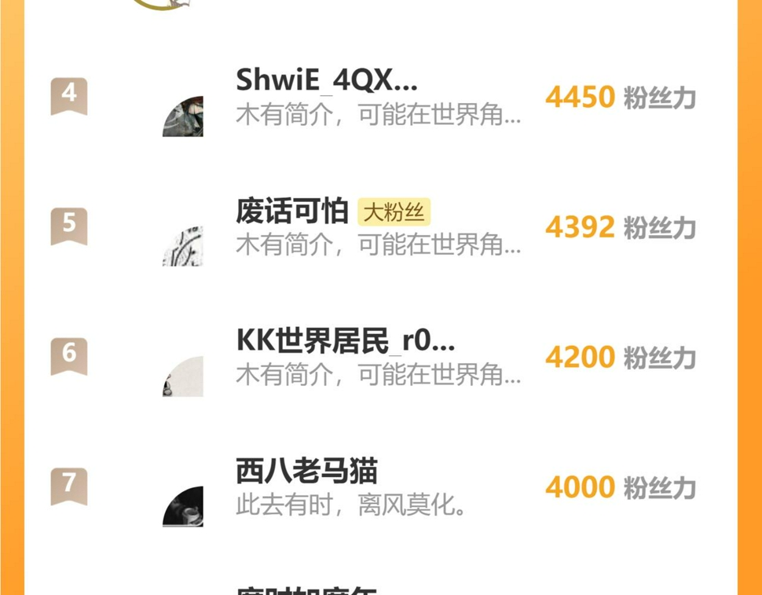
Task: Tap the 4000 粉丝力 score
Action: point(621,487)
